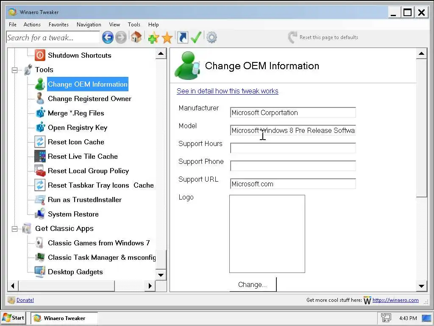Click the Model text field
The width and height of the screenshot is (434, 326).
tap(293, 130)
